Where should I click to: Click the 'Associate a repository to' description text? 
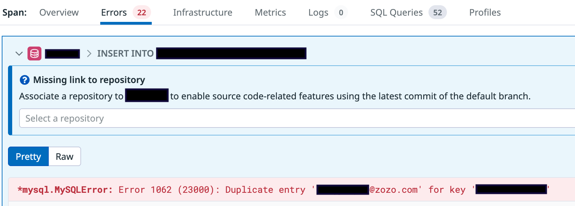71,96
